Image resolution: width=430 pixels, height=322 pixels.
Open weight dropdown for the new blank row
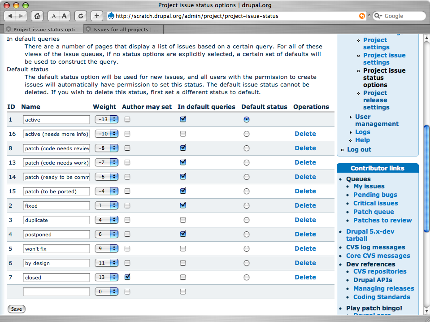(x=107, y=292)
